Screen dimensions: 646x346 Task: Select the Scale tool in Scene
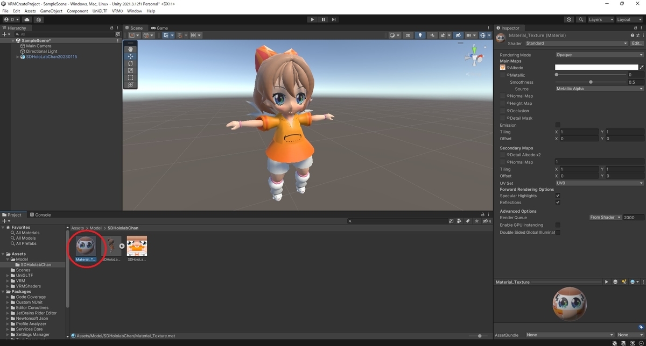pyautogui.click(x=130, y=70)
